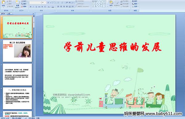Click the Find icon in editing group
Viewport: 185px width, 119px height.
[x=135, y=1]
